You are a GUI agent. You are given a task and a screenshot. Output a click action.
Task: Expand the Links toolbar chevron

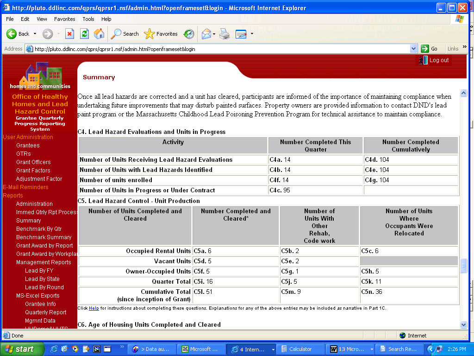[x=465, y=47]
